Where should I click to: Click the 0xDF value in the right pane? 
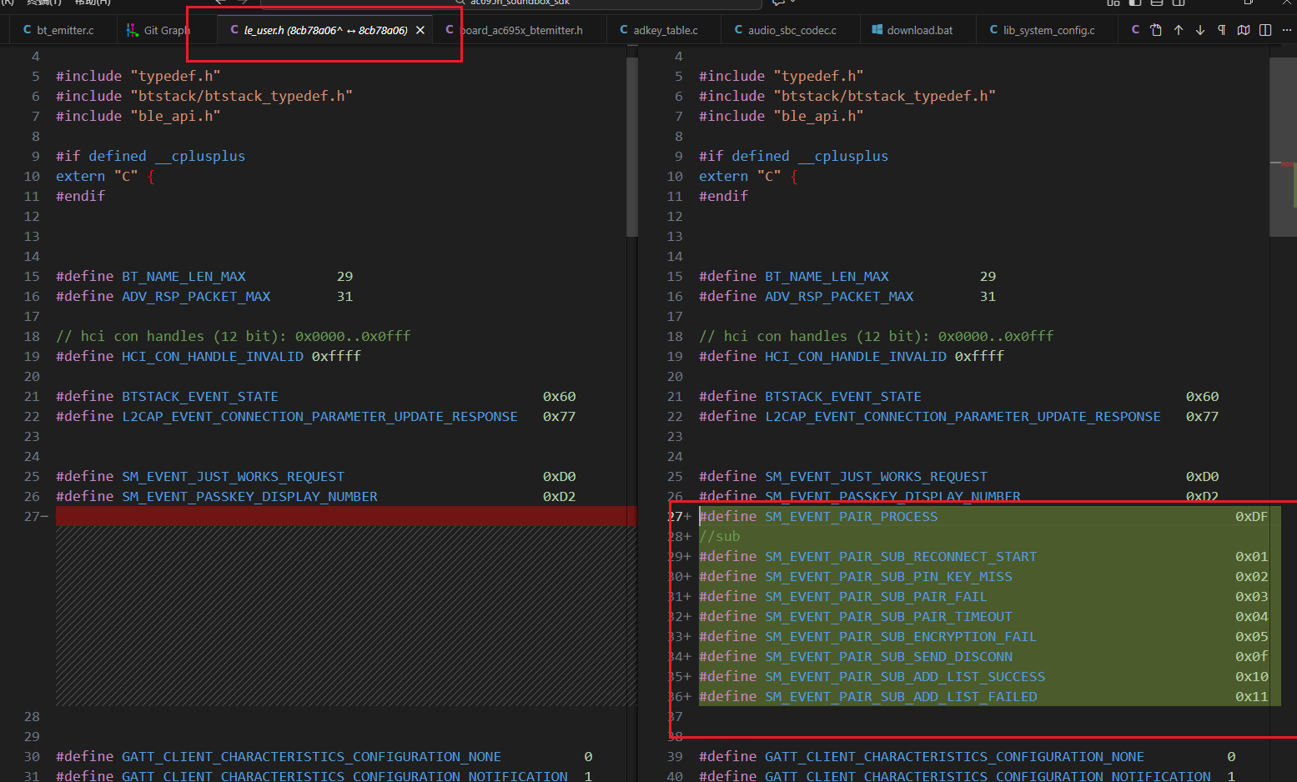pos(1252,517)
